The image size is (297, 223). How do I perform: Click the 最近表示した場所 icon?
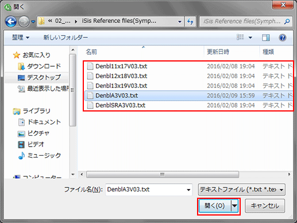(x=21, y=89)
